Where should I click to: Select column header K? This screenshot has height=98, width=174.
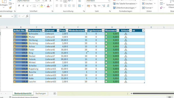pos(151,27)
